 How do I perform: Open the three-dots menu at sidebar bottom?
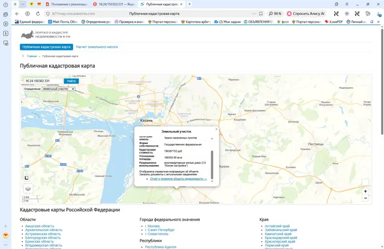pyautogui.click(x=5, y=245)
